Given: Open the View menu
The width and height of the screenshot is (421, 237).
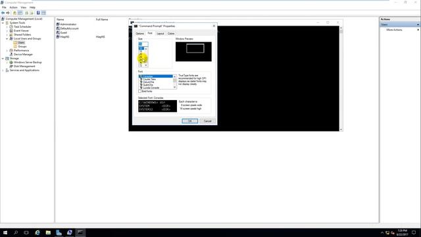Looking at the screenshot, I should (24, 7).
